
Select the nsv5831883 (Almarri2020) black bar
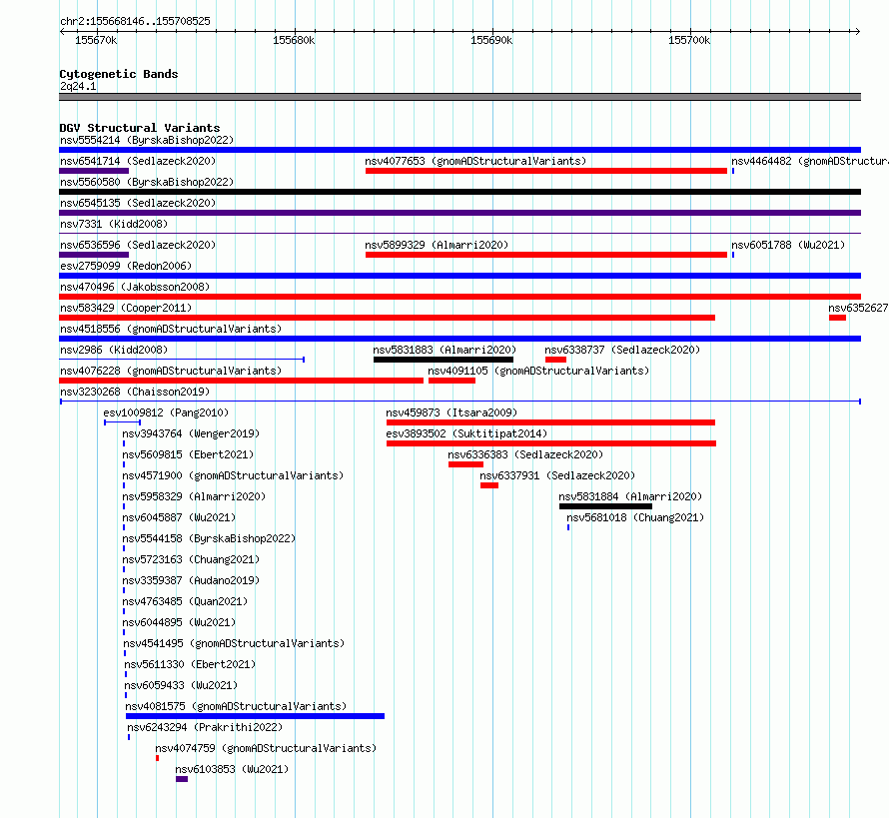tap(444, 360)
